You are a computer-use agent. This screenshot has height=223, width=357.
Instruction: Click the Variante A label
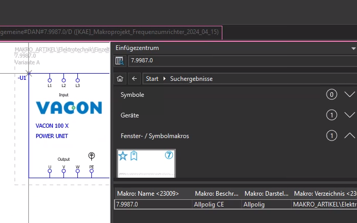pos(27,62)
